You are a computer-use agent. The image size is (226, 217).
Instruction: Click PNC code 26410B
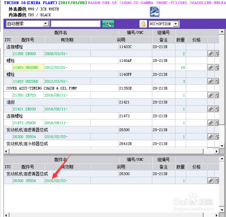pyautogui.click(x=126, y=144)
